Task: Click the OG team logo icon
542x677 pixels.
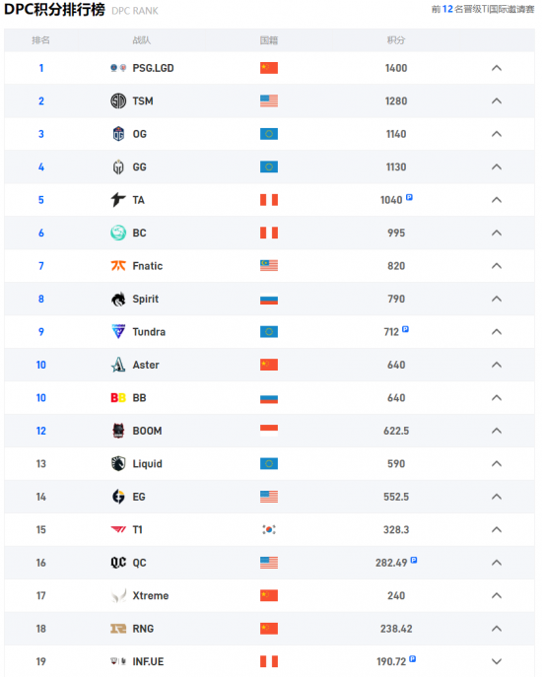Action: [118, 134]
